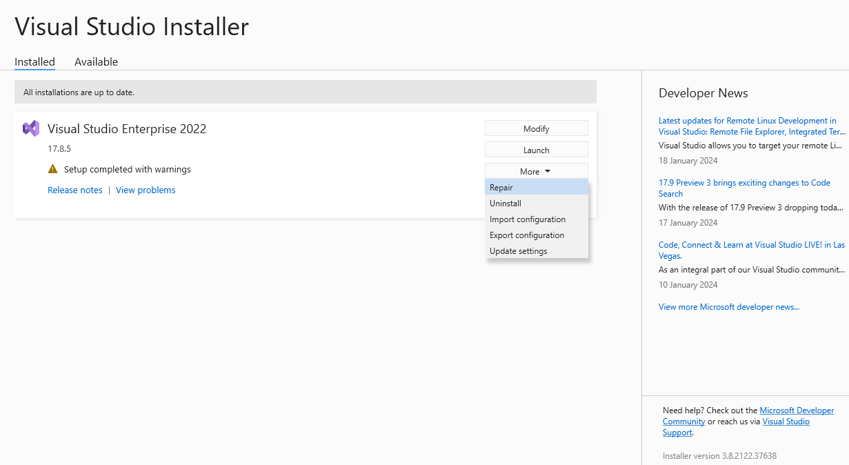
Task: Open Visual Studio LIVE! Las Vegas article
Action: [752, 250]
